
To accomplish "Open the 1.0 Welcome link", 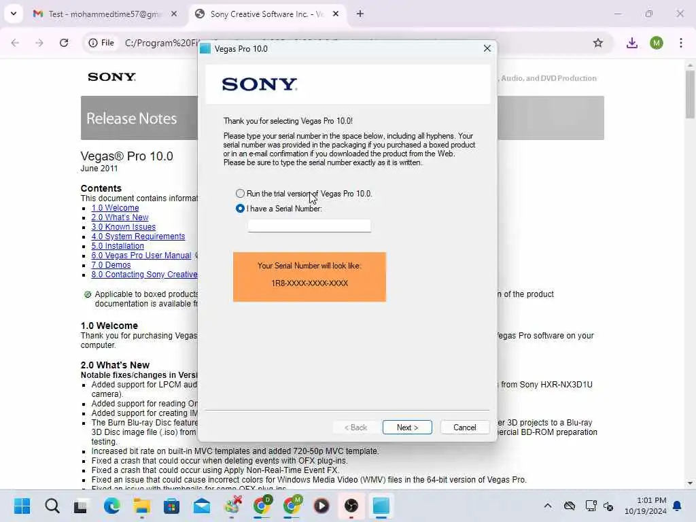I will tap(115, 208).
